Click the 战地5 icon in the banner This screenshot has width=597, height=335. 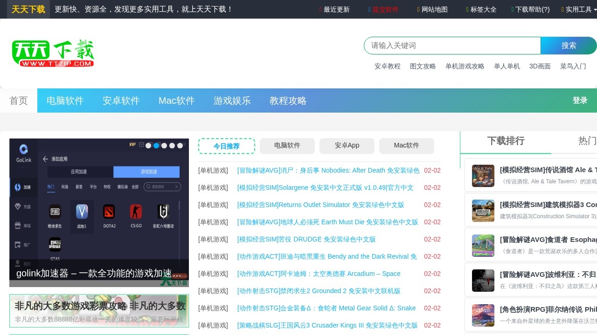[82, 212]
